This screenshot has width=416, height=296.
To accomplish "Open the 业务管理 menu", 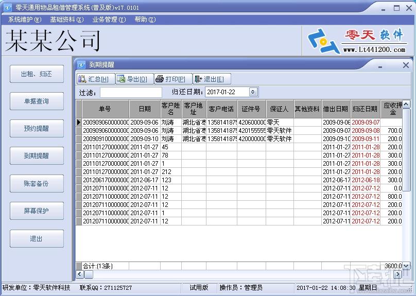I will pos(109,20).
